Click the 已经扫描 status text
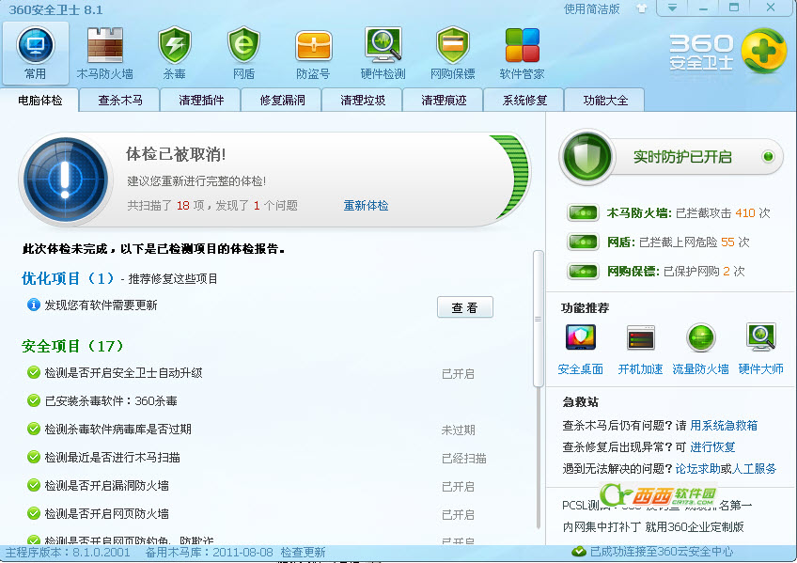 [x=464, y=459]
